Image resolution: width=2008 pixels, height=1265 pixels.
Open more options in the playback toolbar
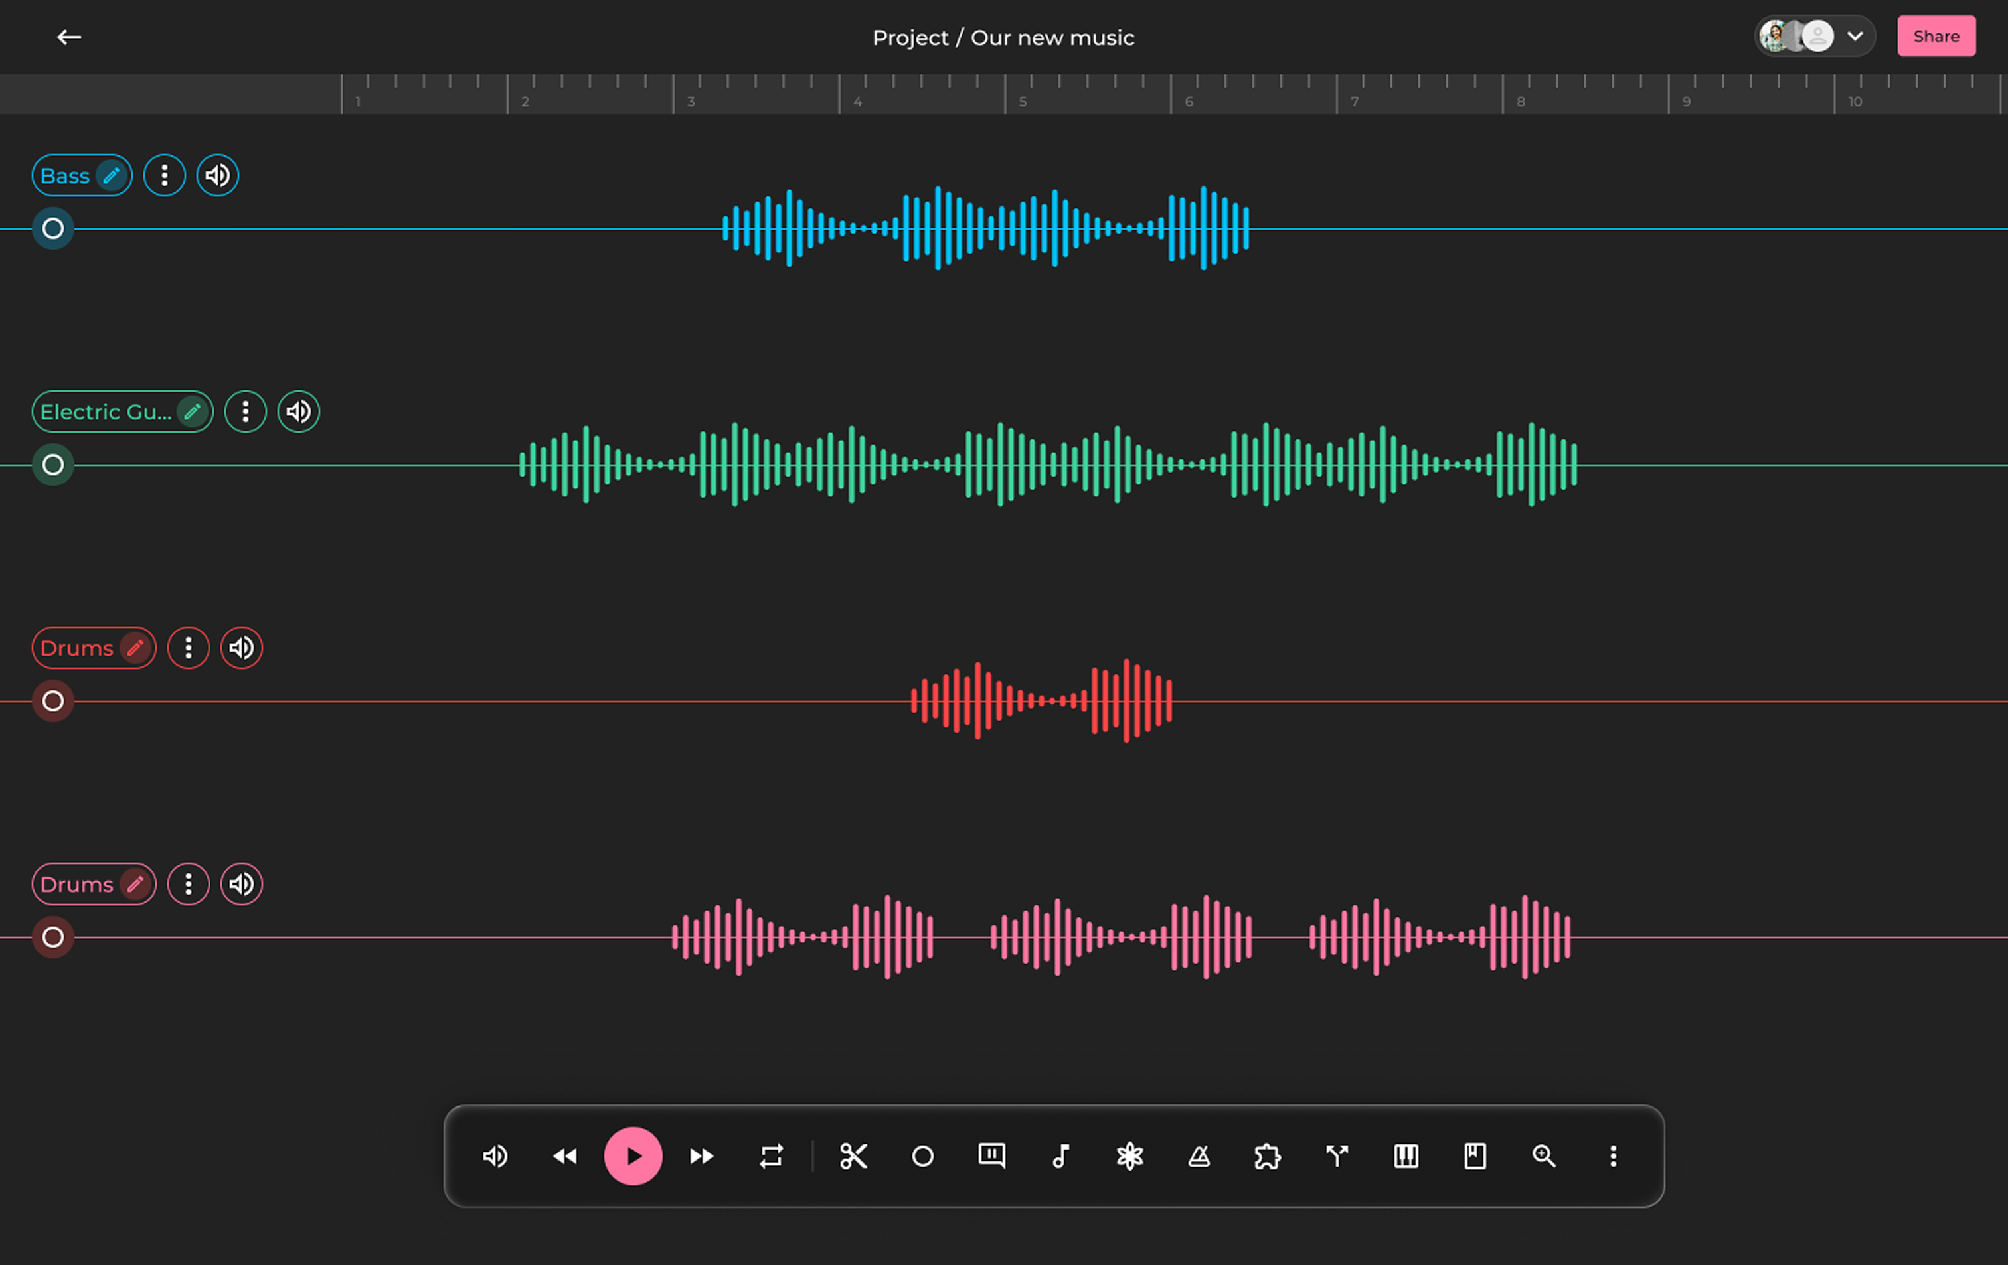pyautogui.click(x=1613, y=1156)
